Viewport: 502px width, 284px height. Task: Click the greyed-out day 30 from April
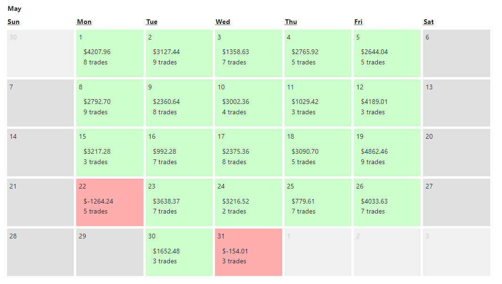(x=40, y=53)
